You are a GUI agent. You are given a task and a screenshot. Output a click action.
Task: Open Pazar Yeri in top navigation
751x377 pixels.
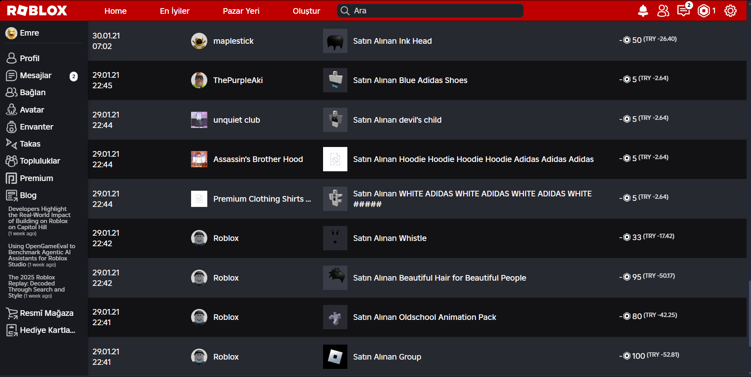point(241,11)
